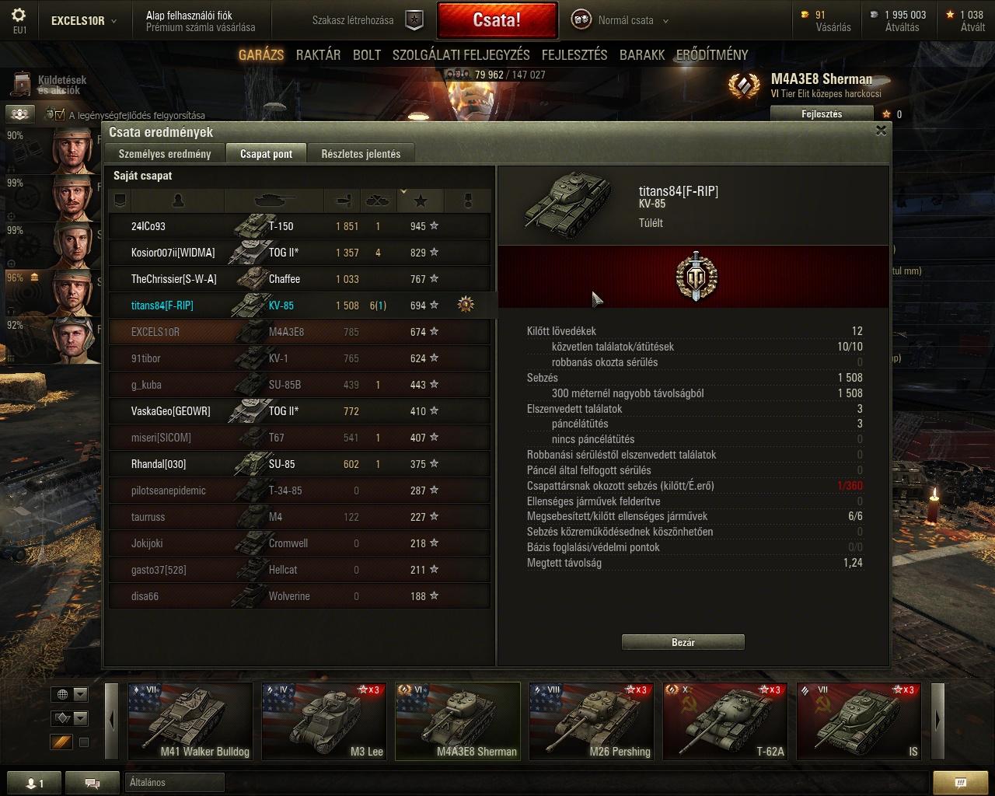
Task: Tick the small checkbox beside the brush icon
Action: (x=84, y=742)
